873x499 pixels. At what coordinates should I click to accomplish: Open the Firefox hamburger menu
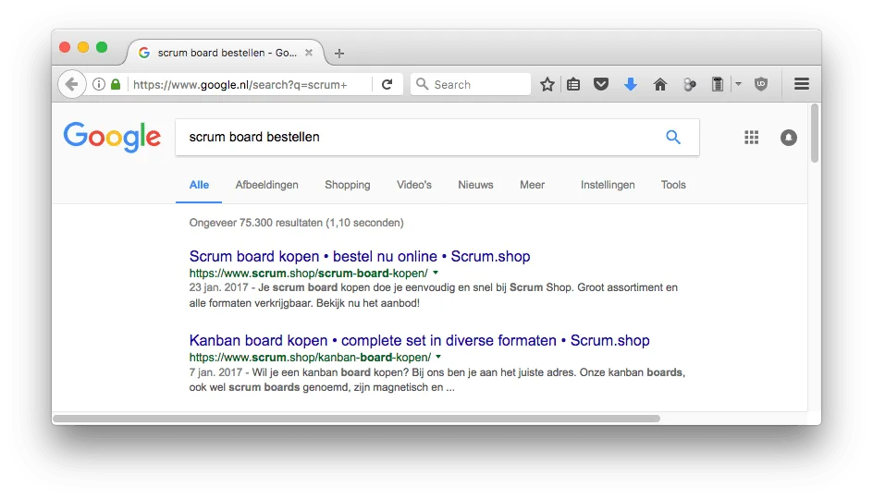(802, 84)
